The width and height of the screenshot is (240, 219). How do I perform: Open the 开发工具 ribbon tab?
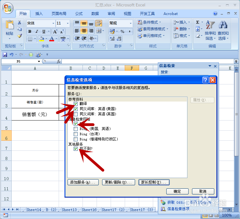147,14
